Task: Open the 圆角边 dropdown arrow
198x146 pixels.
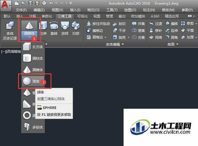Action: (105, 38)
